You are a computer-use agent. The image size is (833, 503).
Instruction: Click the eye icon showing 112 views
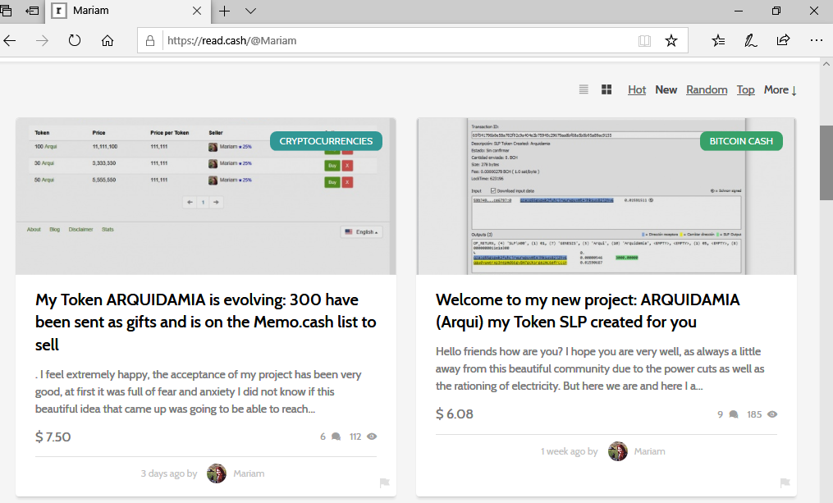[x=372, y=437]
